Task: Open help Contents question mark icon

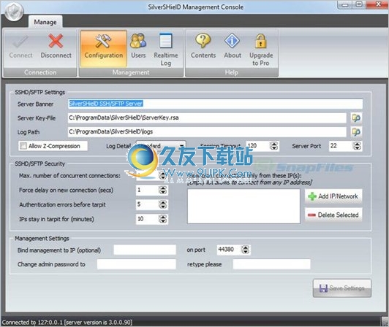Action: [203, 41]
